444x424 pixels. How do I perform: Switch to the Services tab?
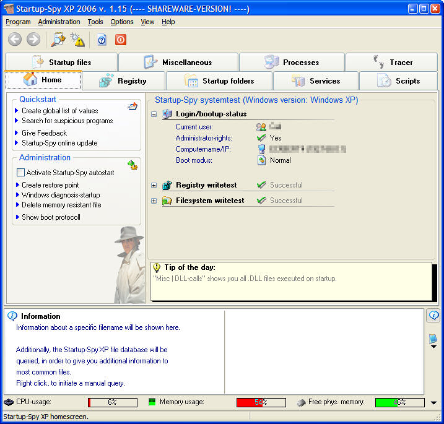point(316,81)
